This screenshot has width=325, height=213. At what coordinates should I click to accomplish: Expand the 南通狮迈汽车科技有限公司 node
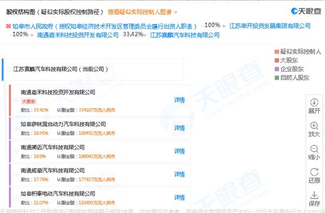[x=16, y=151]
